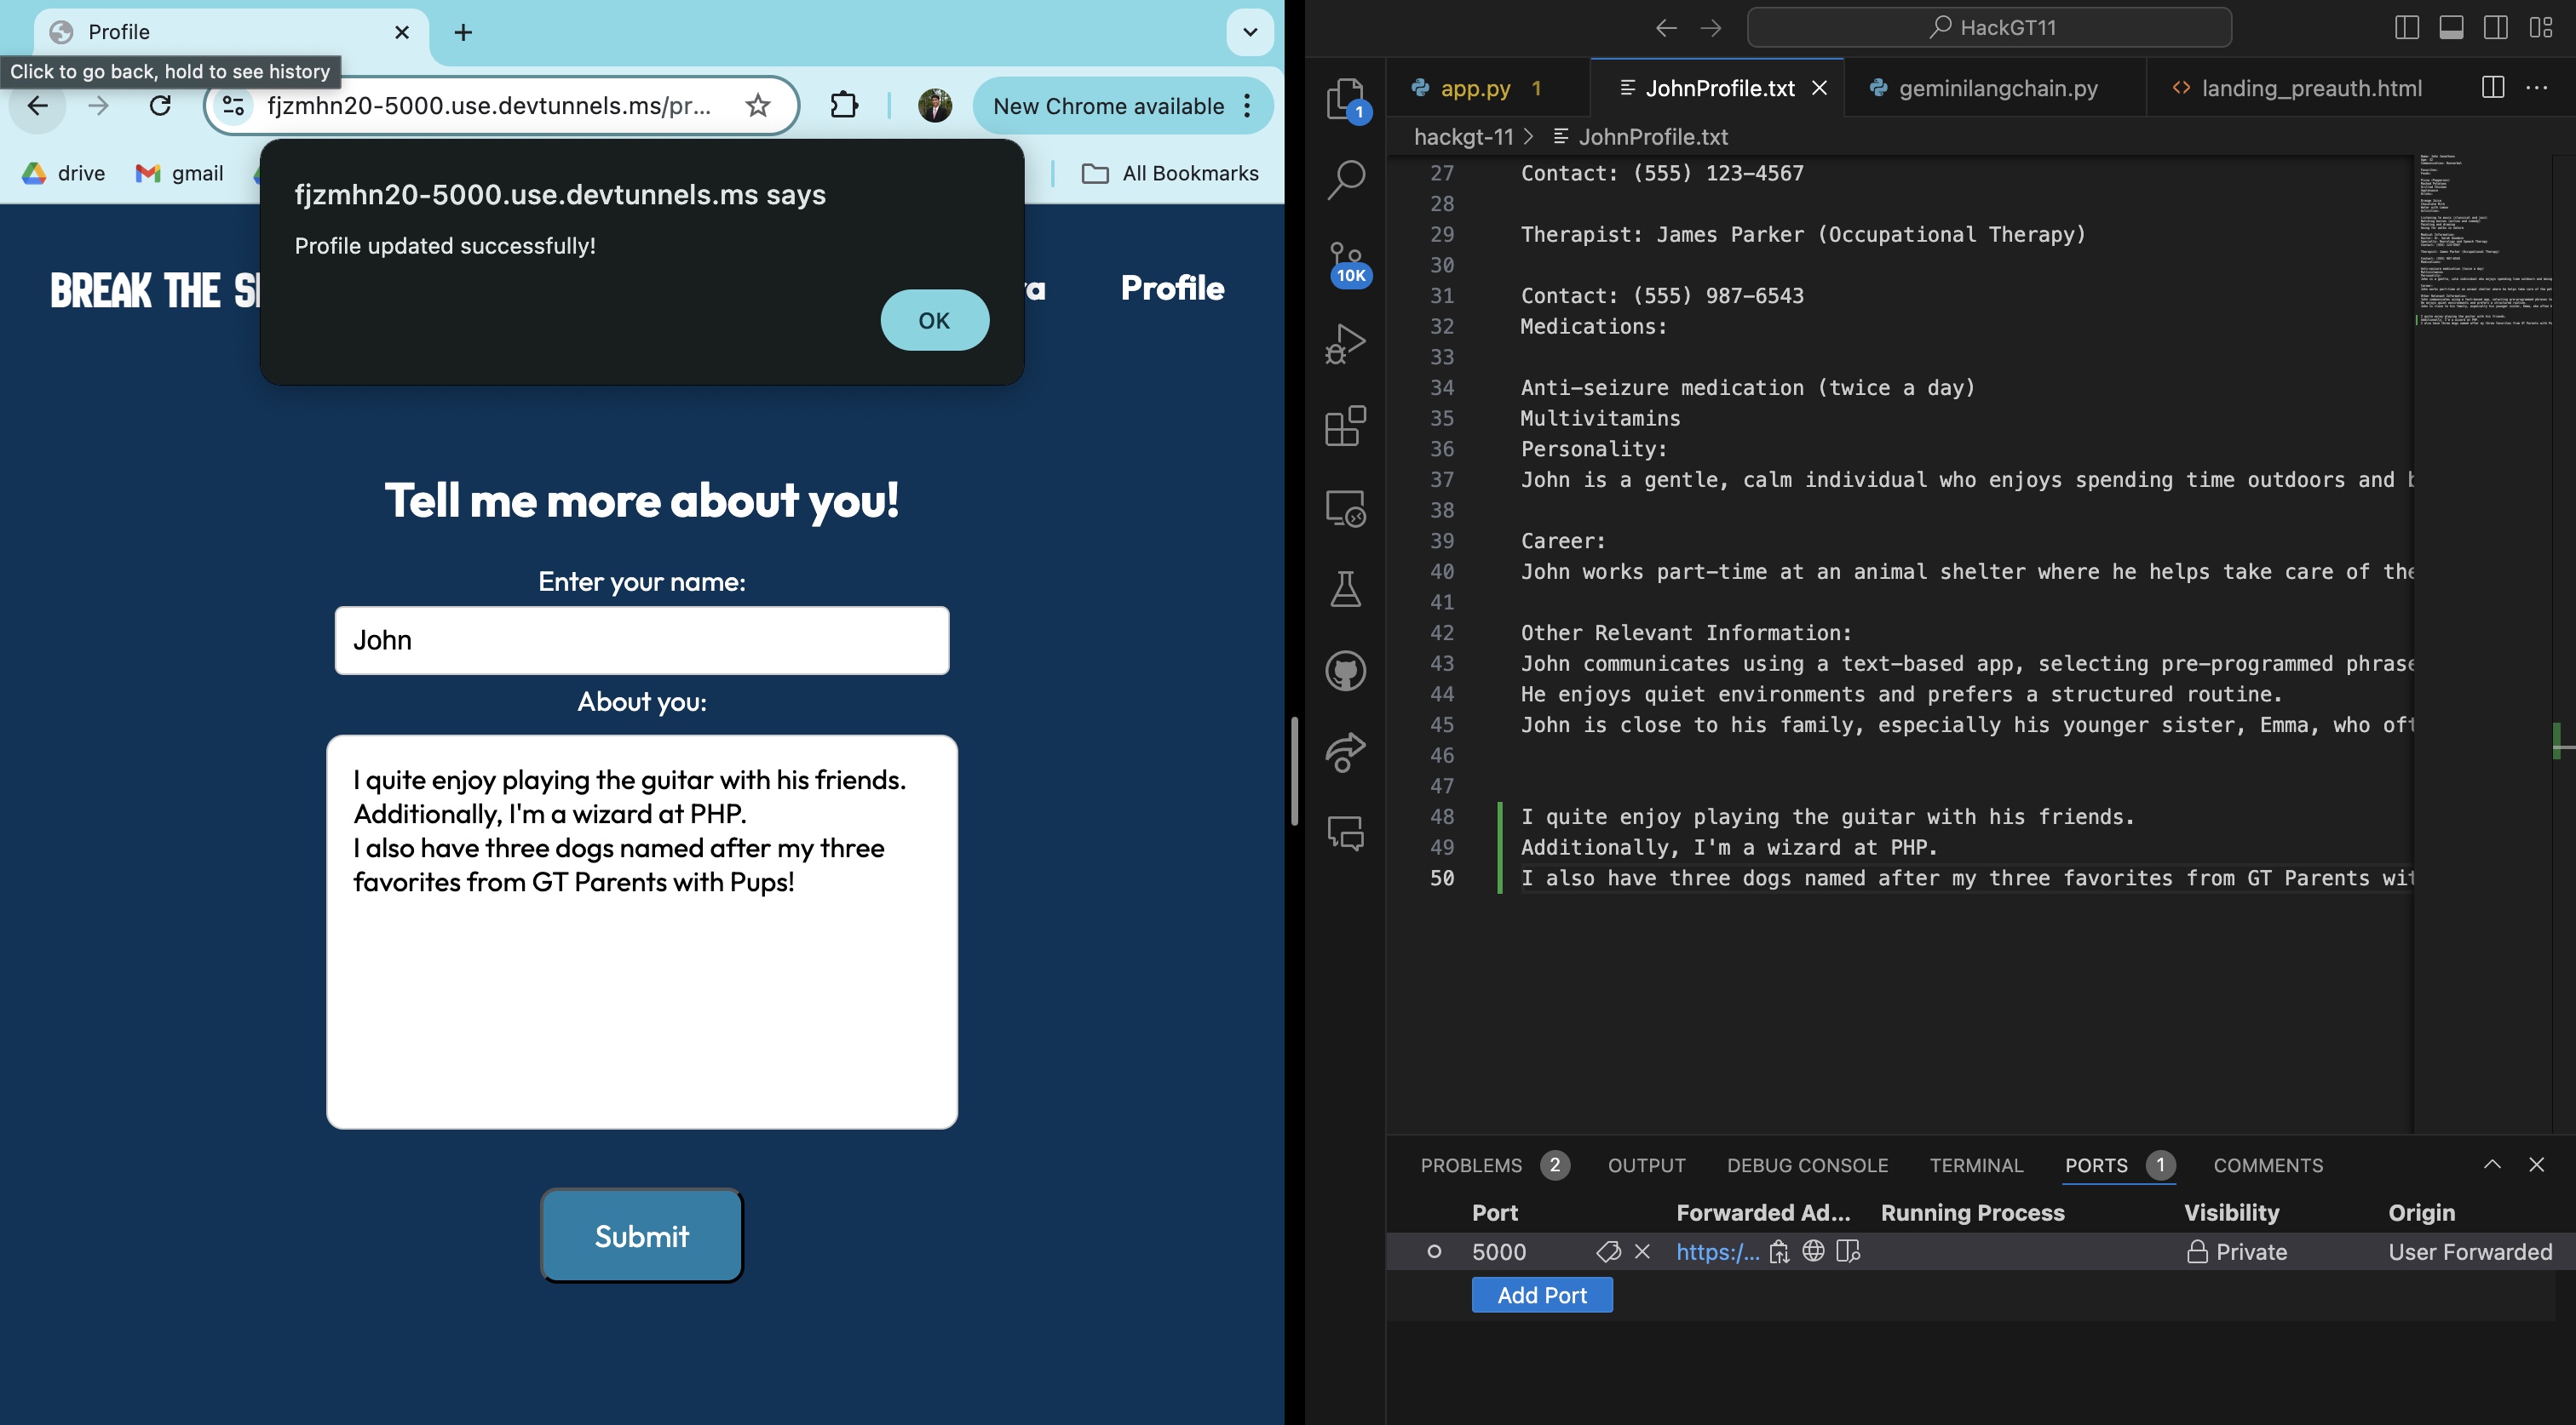The height and width of the screenshot is (1425, 2576).
Task: Open the Remote Explorer view
Action: coord(1346,507)
